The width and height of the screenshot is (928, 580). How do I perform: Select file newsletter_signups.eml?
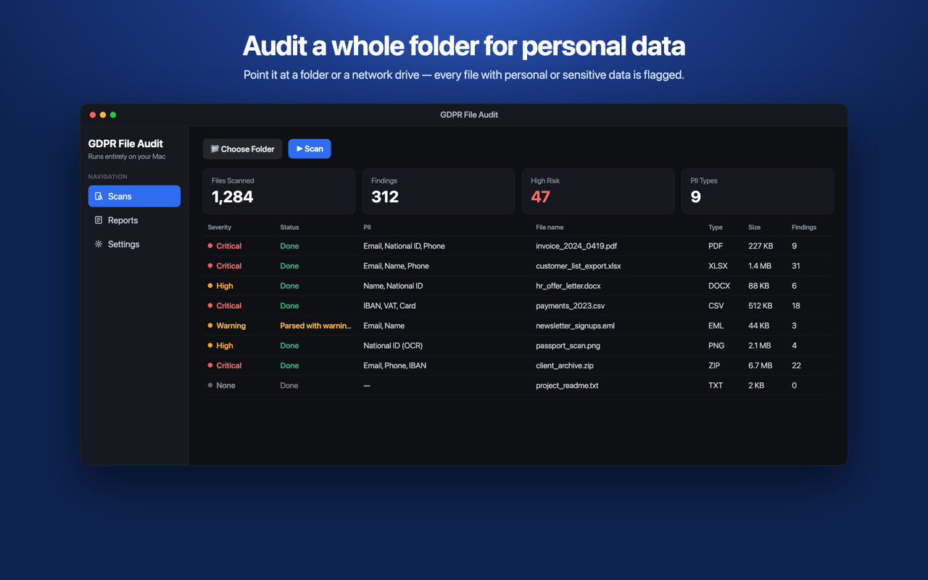pyautogui.click(x=575, y=326)
